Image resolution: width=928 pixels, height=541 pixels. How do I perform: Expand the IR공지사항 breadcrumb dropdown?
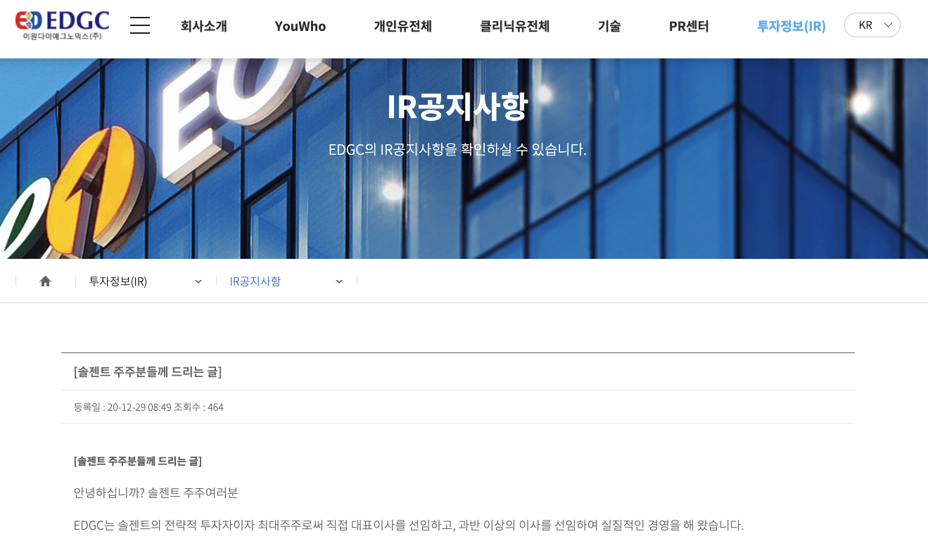click(x=286, y=281)
